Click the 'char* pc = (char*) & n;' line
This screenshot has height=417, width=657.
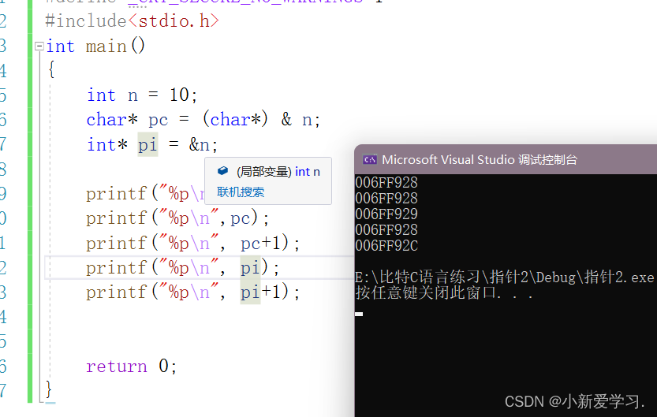[203, 120]
